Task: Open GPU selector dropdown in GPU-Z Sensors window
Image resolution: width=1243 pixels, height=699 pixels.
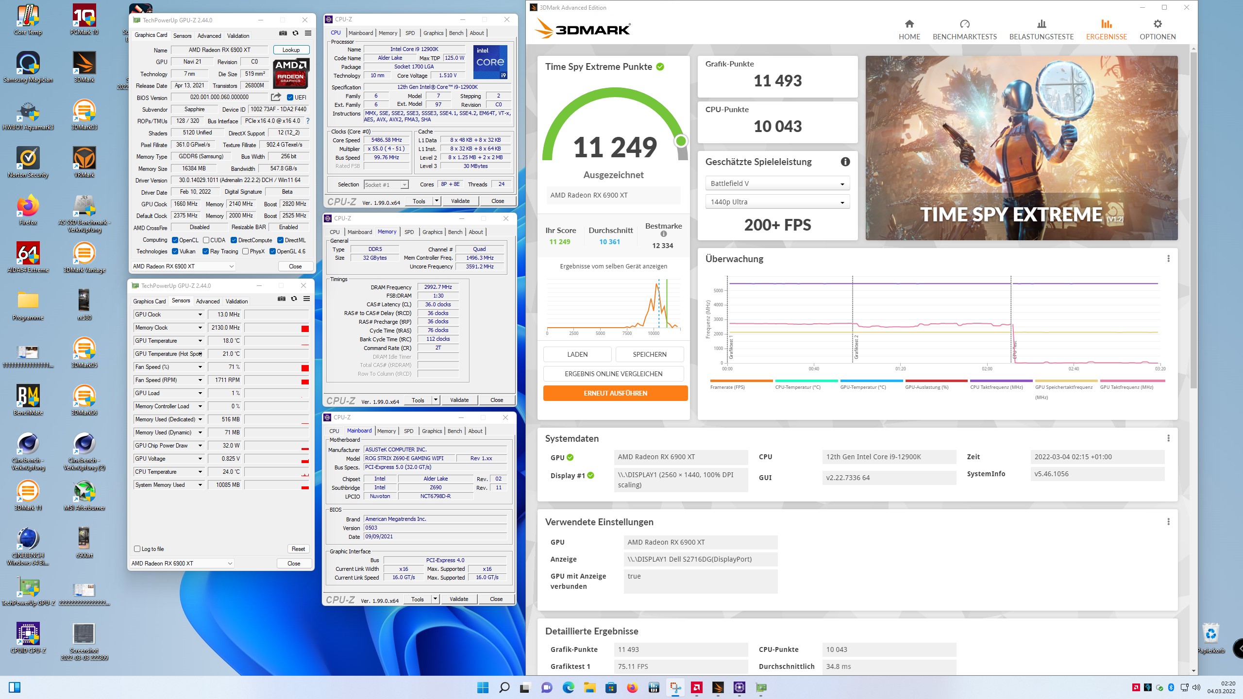Action: (x=182, y=564)
